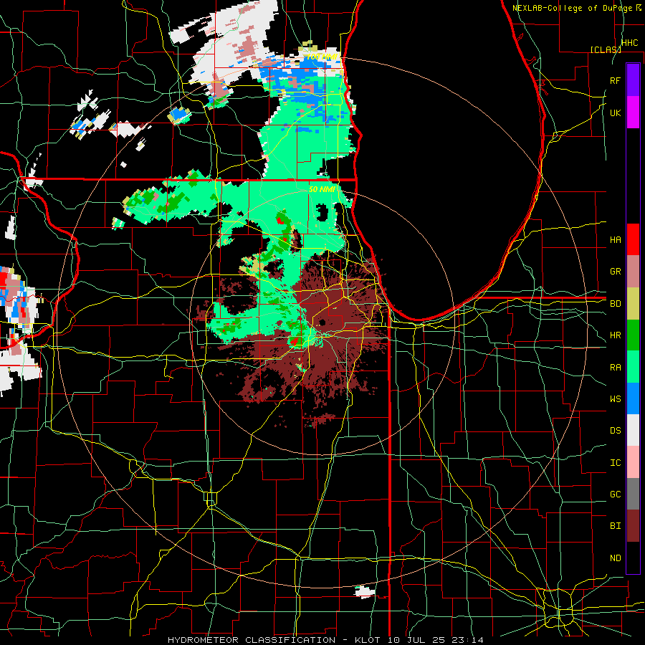Screen dimensions: 645x645
Task: Click the purple RF legend color swatch
Action: coord(633,80)
